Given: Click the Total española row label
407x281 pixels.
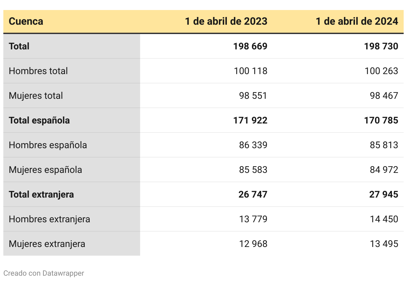Looking at the screenshot, I should tap(39, 120).
